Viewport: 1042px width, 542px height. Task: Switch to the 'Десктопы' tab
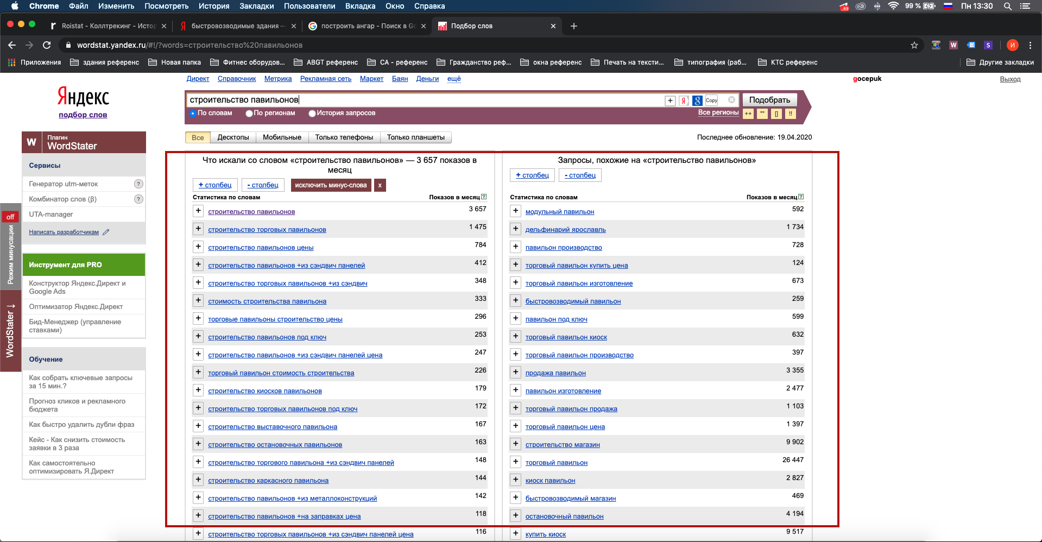pos(233,137)
